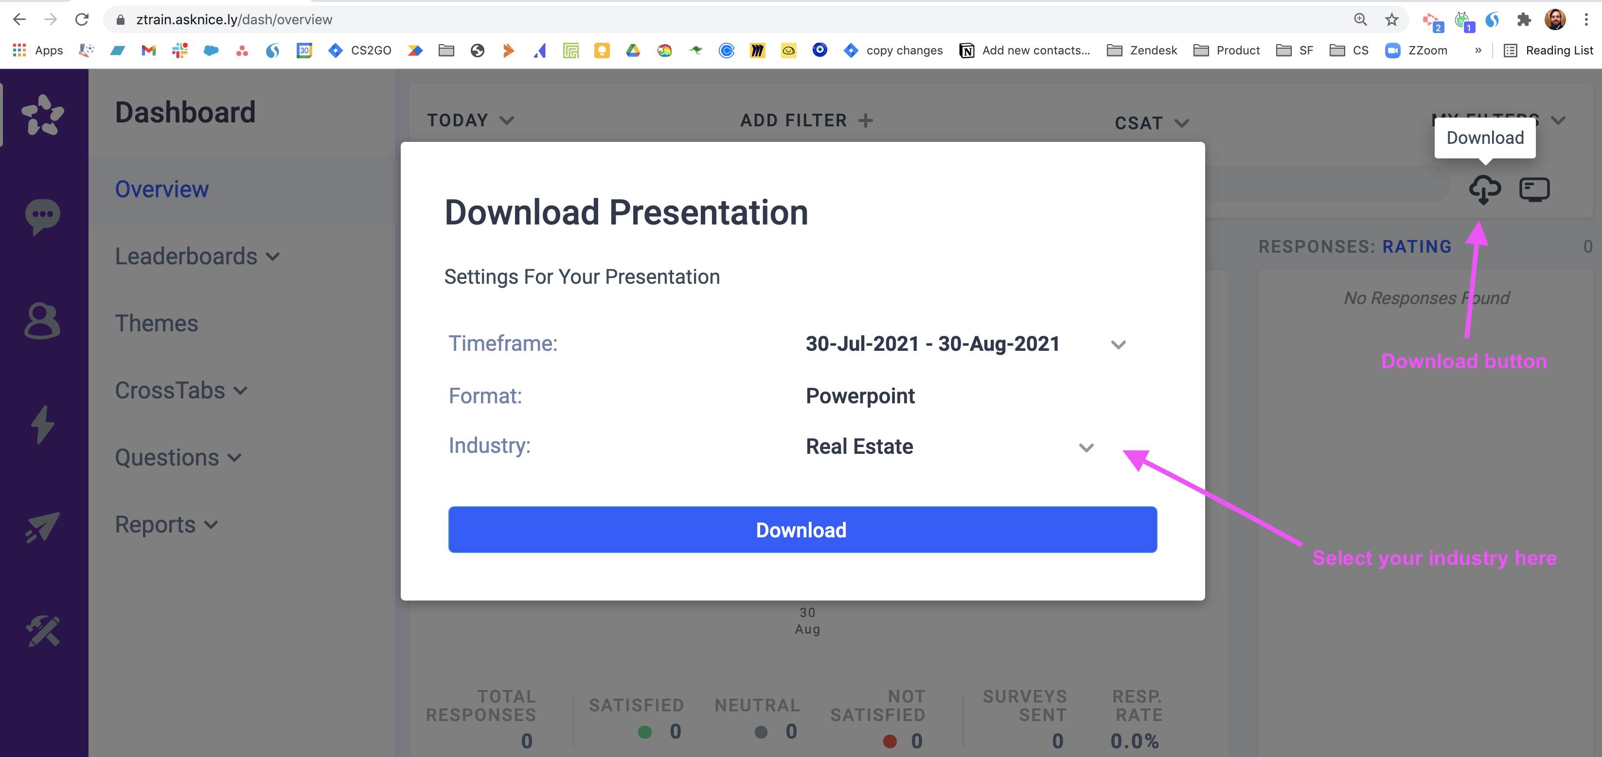Open the person profile sidebar icon
This screenshot has width=1602, height=757.
42,321
